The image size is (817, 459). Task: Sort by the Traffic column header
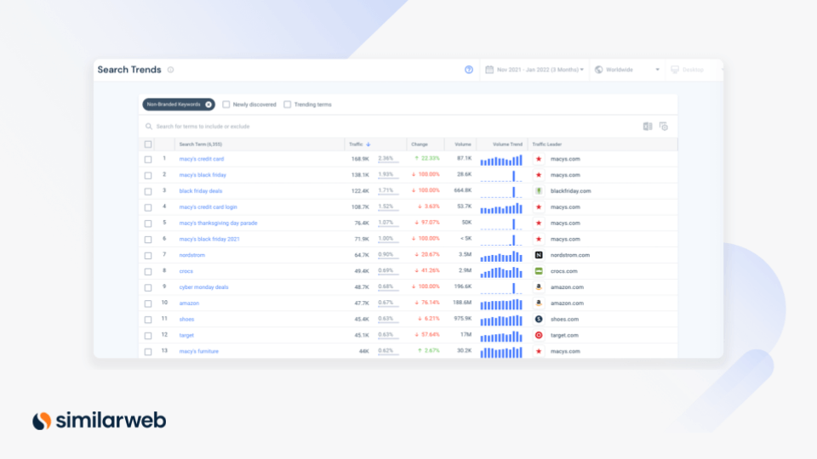click(359, 144)
